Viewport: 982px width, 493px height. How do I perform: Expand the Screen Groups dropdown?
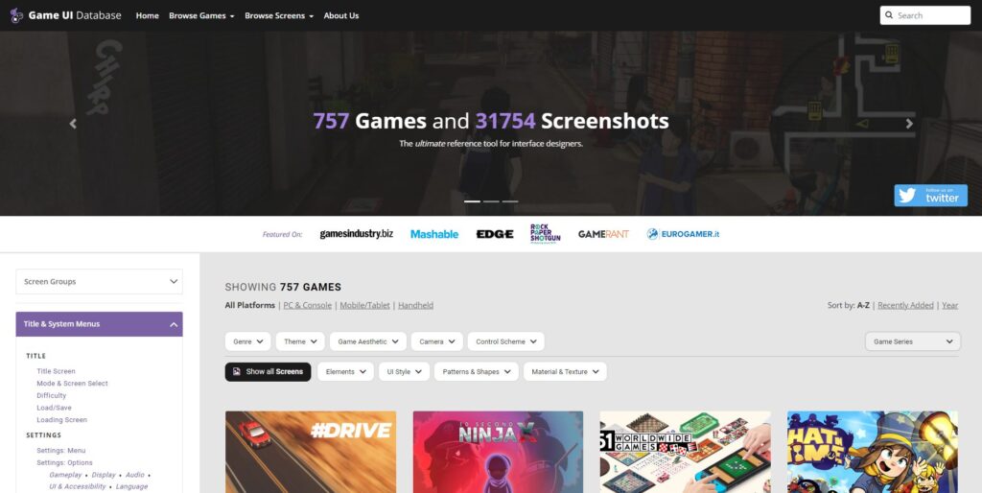tap(99, 281)
